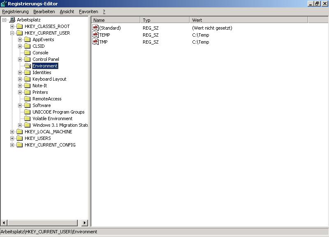Select the Environment key label

[x=45, y=66]
